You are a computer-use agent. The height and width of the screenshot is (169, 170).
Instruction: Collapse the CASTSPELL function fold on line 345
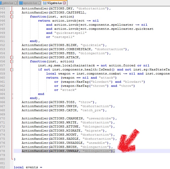11,17
